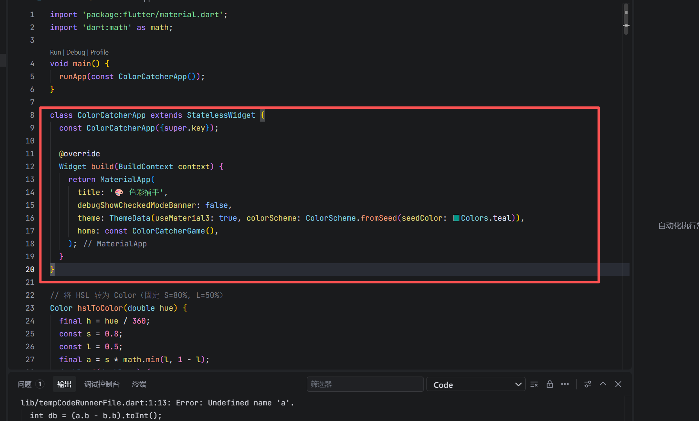This screenshot has height=421, width=699.
Task: Click the 'dart:math' import string
Action: [x=107, y=27]
